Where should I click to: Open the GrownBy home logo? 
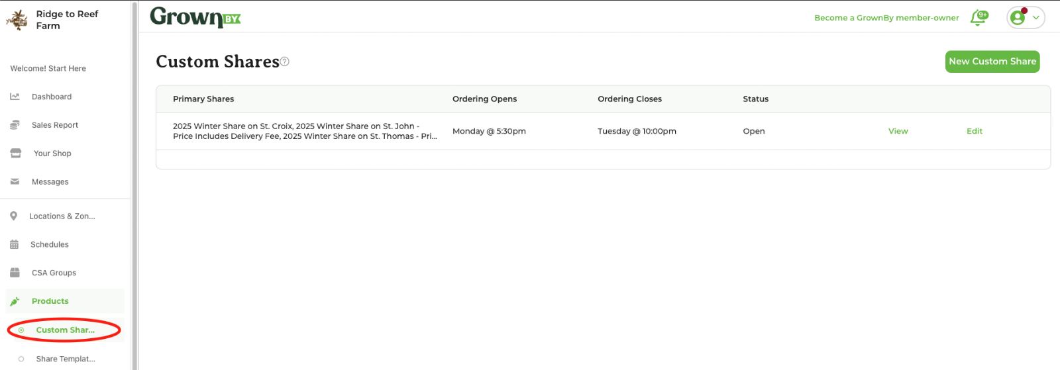click(x=195, y=17)
